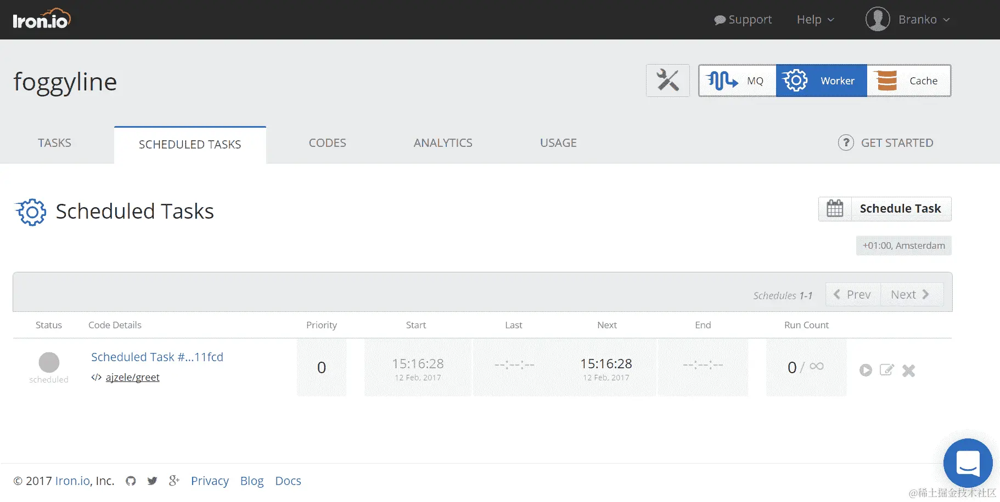Go to previous schedules page
Screen dimensions: 1000x502
[853, 294]
